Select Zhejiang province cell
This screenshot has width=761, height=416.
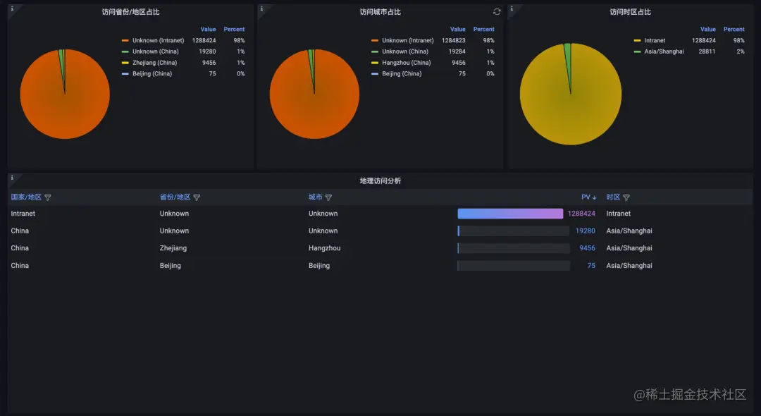173,248
